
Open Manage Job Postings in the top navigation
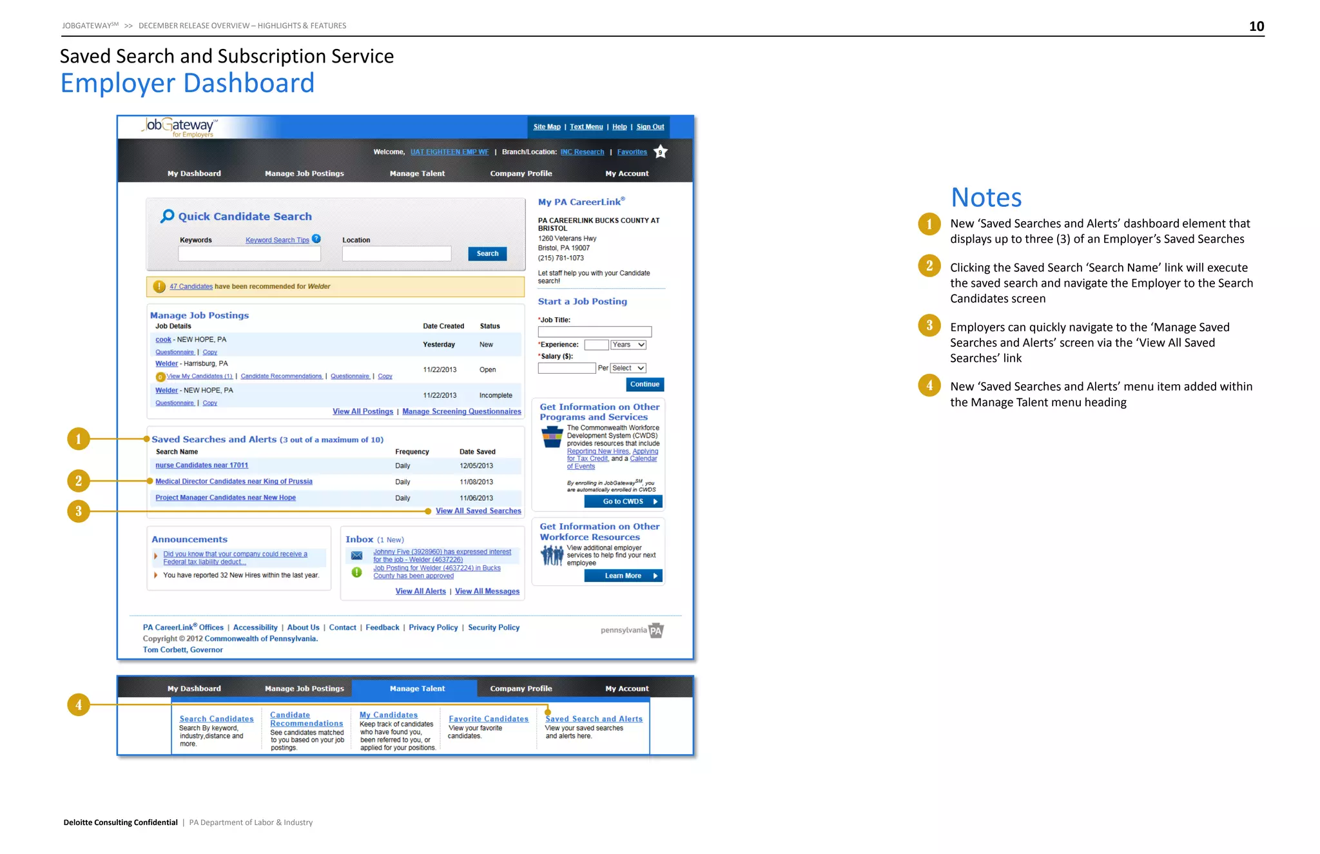point(304,173)
